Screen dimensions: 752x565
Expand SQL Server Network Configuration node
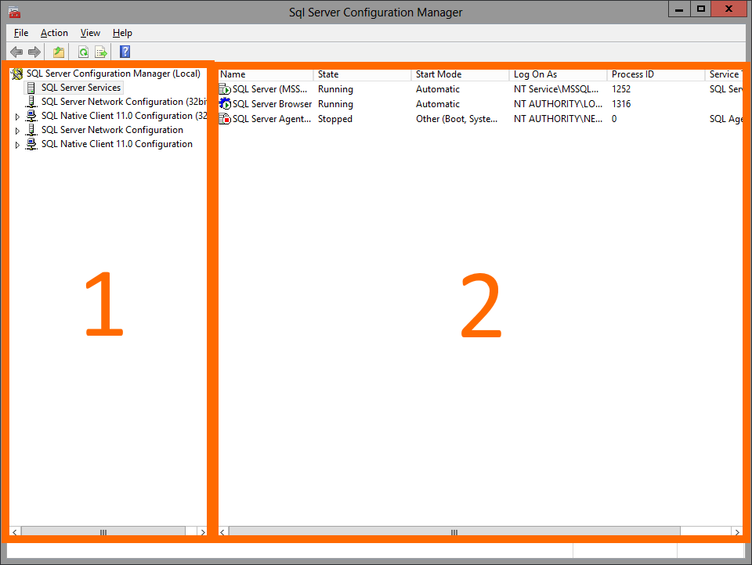[17, 129]
